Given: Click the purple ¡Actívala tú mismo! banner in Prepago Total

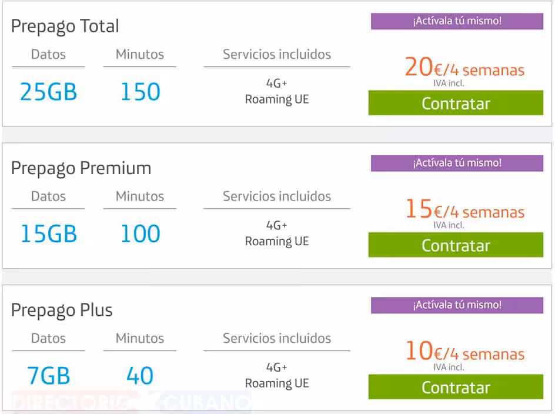Looking at the screenshot, I should click(x=457, y=21).
